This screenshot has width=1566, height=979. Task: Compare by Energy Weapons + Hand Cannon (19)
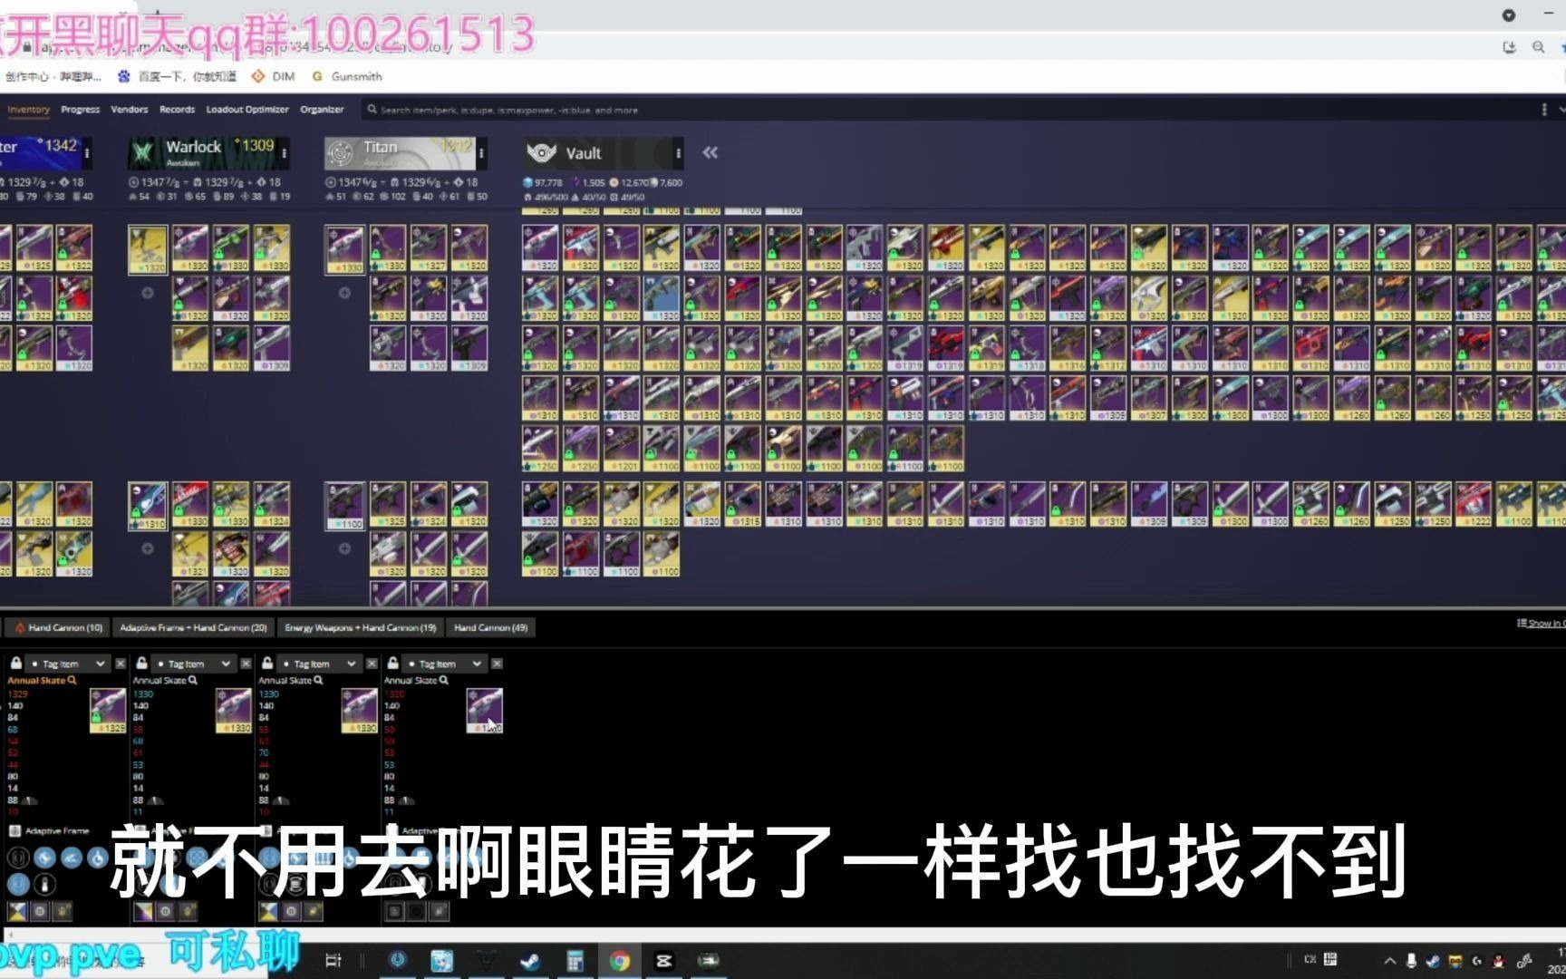click(x=360, y=627)
